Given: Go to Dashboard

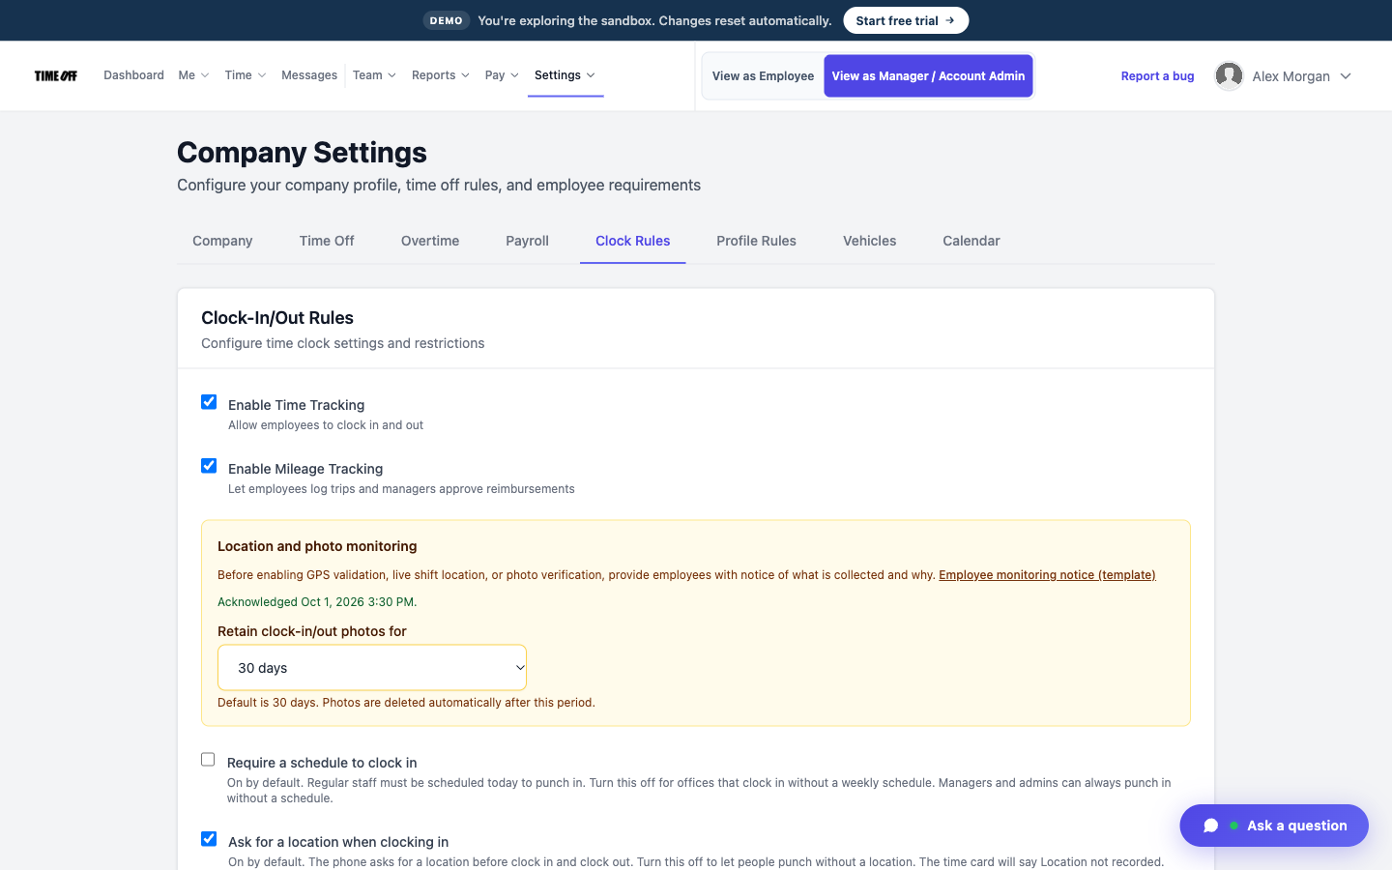Looking at the screenshot, I should (133, 75).
